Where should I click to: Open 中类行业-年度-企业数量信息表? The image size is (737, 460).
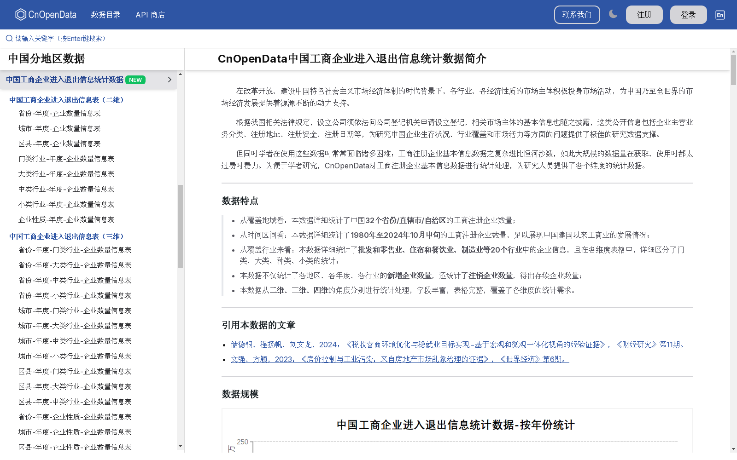tap(66, 189)
